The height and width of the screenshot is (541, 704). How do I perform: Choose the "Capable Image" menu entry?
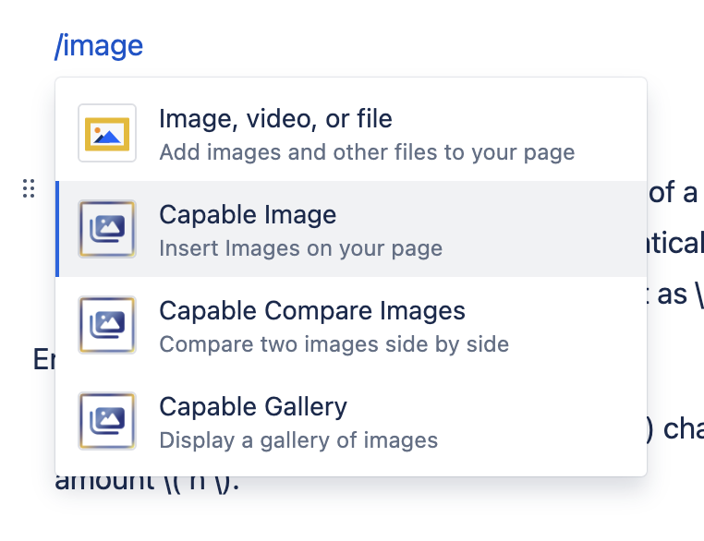pyautogui.click(x=248, y=215)
